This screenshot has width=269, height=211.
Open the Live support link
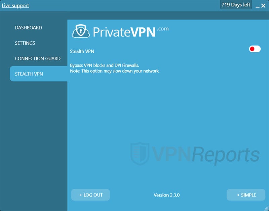coord(15,5)
